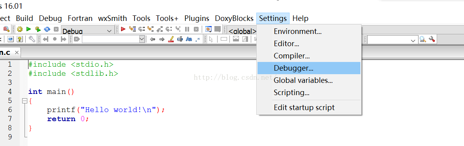Click the Next instruction debug icon
This screenshot has height=146, width=464.
pos(169,29)
